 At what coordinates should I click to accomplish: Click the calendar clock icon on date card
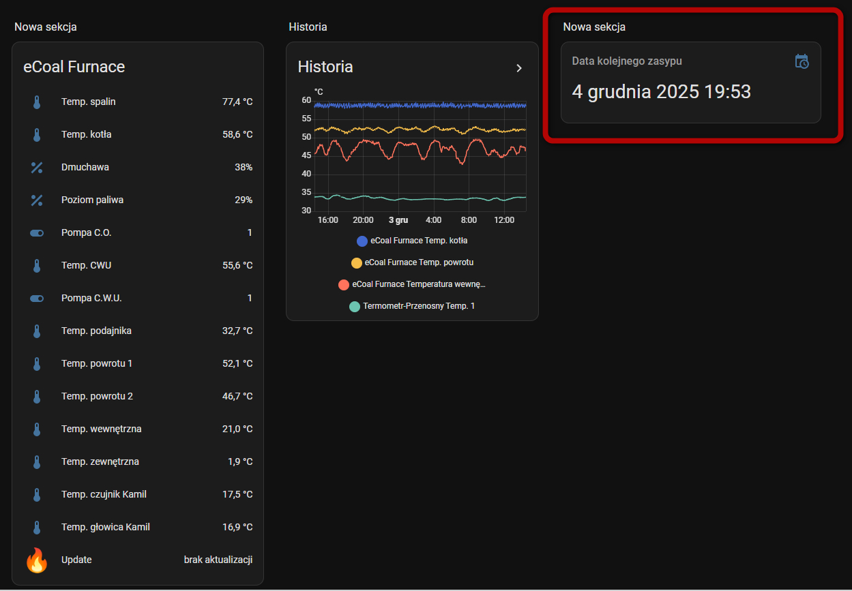coord(802,61)
